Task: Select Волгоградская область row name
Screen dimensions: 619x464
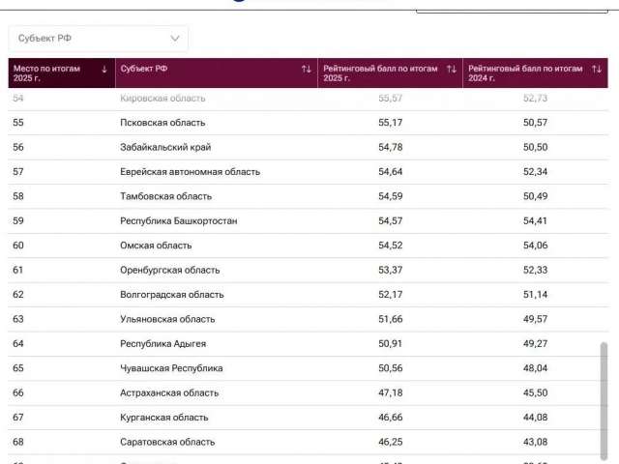Action: point(172,295)
